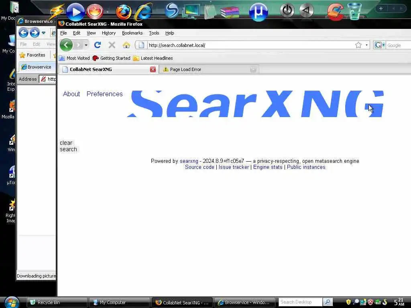Open the Preferences link on SearXNG page
The image size is (411, 308).
(105, 94)
